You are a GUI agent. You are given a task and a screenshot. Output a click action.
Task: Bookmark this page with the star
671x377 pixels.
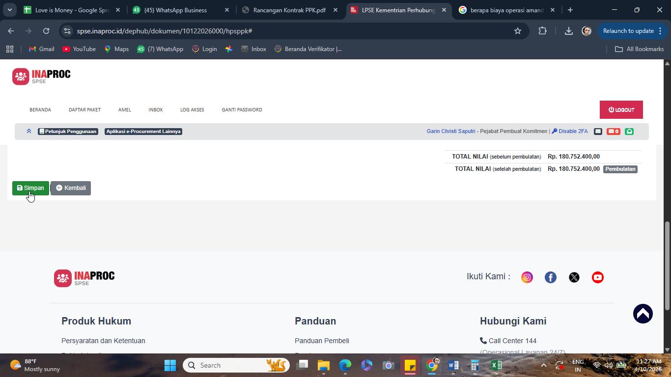point(517,31)
